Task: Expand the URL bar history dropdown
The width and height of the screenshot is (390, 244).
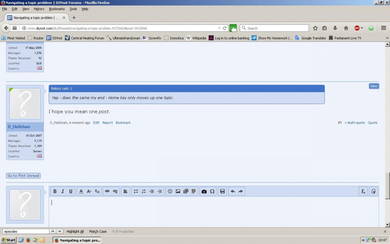Action: tap(219, 28)
